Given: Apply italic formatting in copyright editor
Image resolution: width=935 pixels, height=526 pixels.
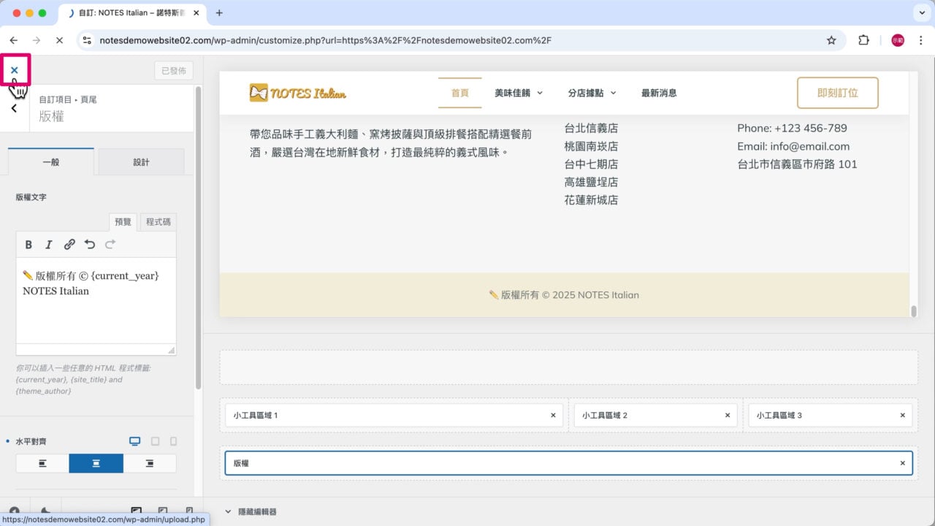Looking at the screenshot, I should [x=49, y=245].
